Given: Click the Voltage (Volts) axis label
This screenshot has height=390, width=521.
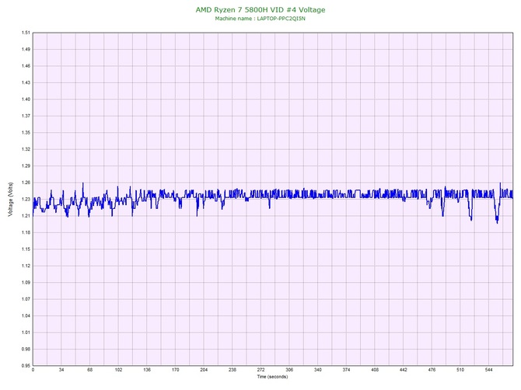Looking at the screenshot, I should (11, 199).
